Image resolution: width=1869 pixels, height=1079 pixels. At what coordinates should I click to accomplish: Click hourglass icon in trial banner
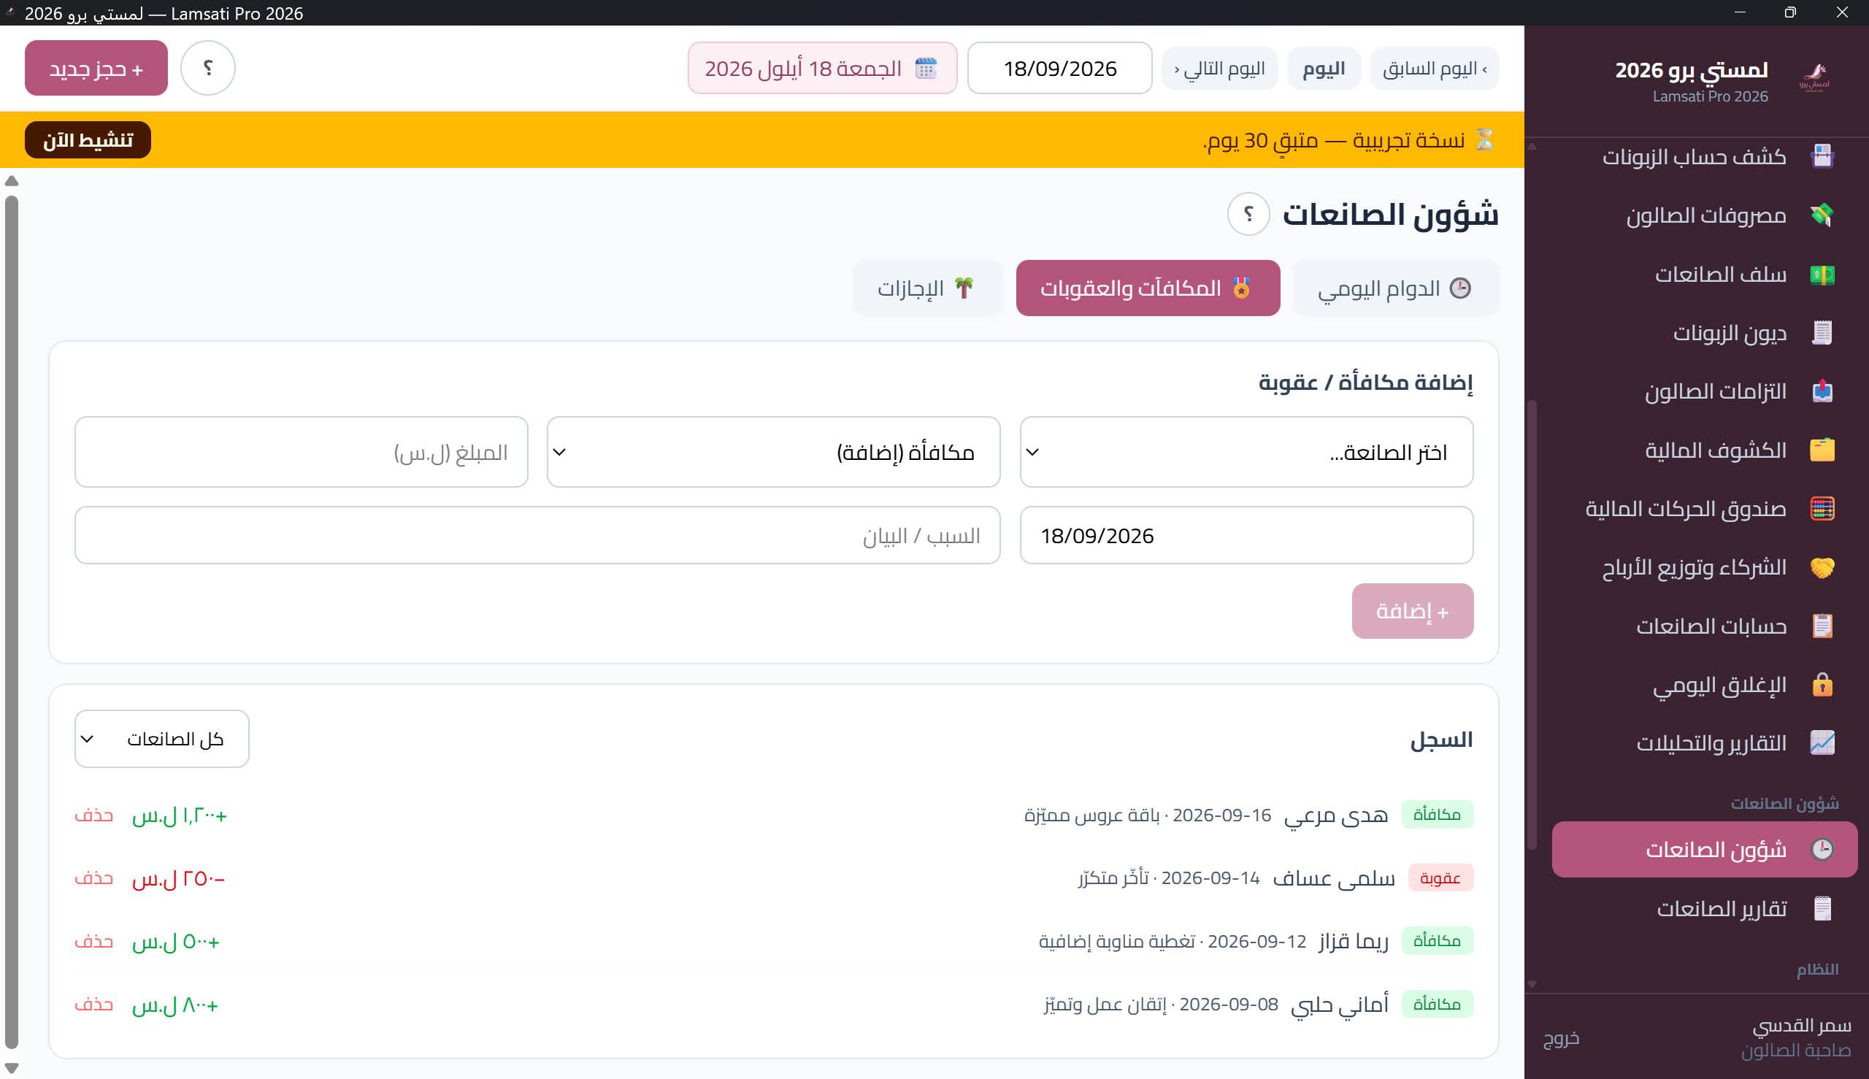pyautogui.click(x=1484, y=140)
